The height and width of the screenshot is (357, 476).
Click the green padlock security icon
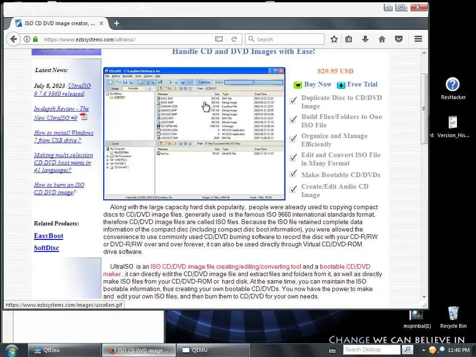pos(35,39)
